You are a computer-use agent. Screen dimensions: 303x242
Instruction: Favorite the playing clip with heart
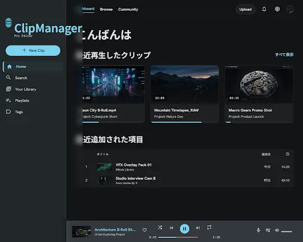(x=144, y=230)
